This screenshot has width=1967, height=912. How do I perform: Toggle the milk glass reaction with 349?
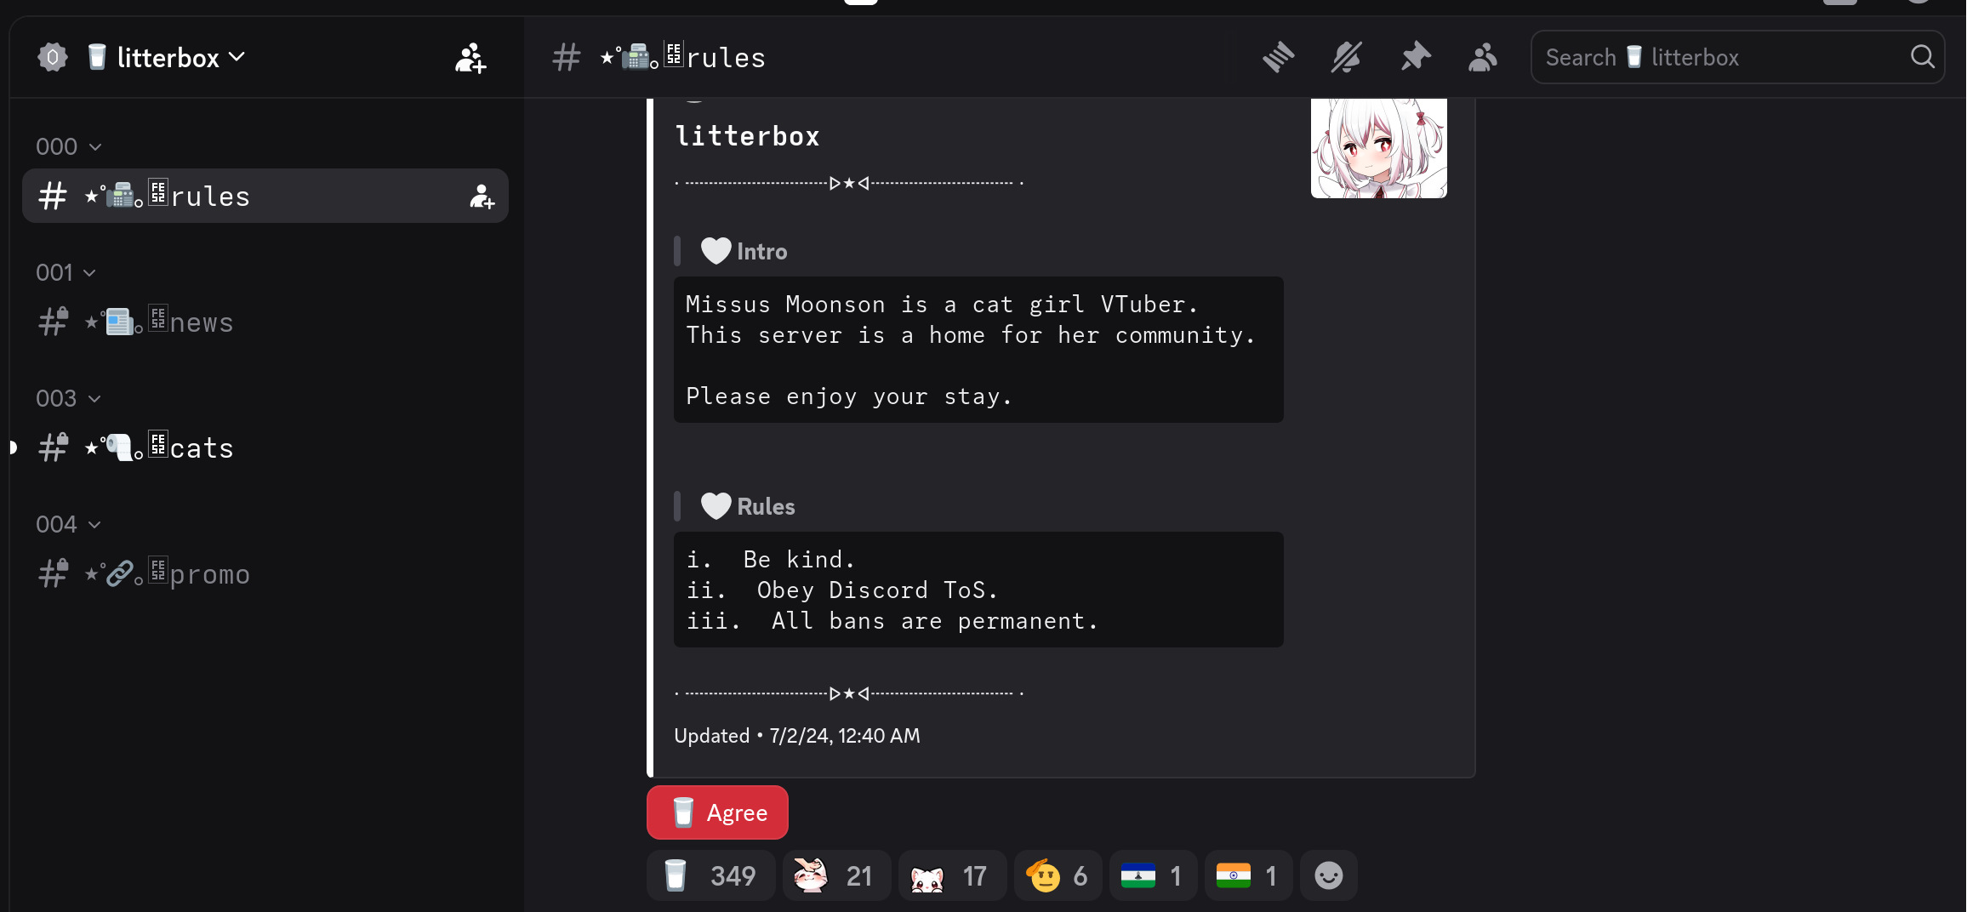[x=711, y=875]
